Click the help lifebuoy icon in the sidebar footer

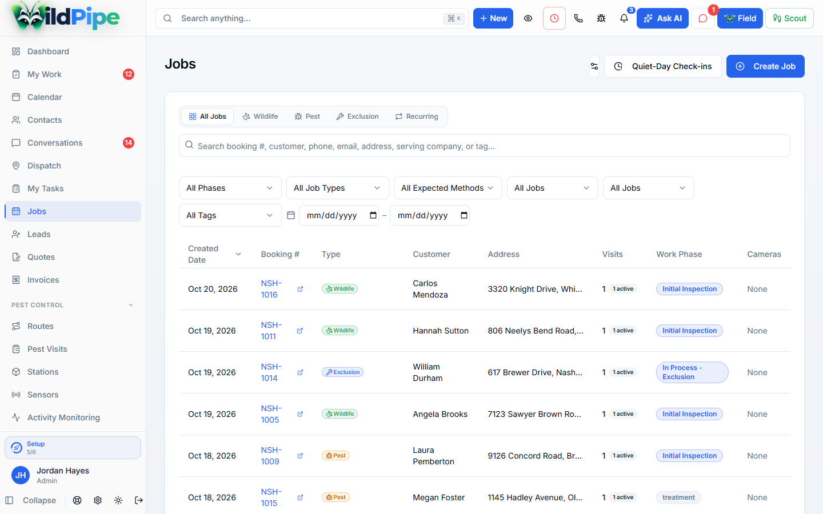[77, 500]
